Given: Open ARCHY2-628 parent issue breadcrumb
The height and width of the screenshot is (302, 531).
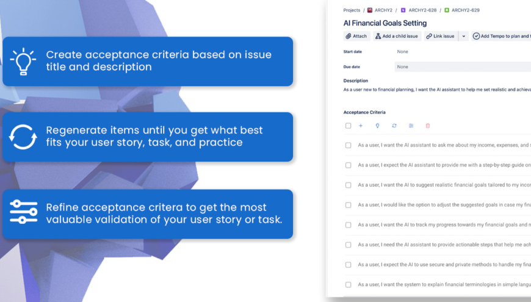Looking at the screenshot, I should click(x=422, y=10).
